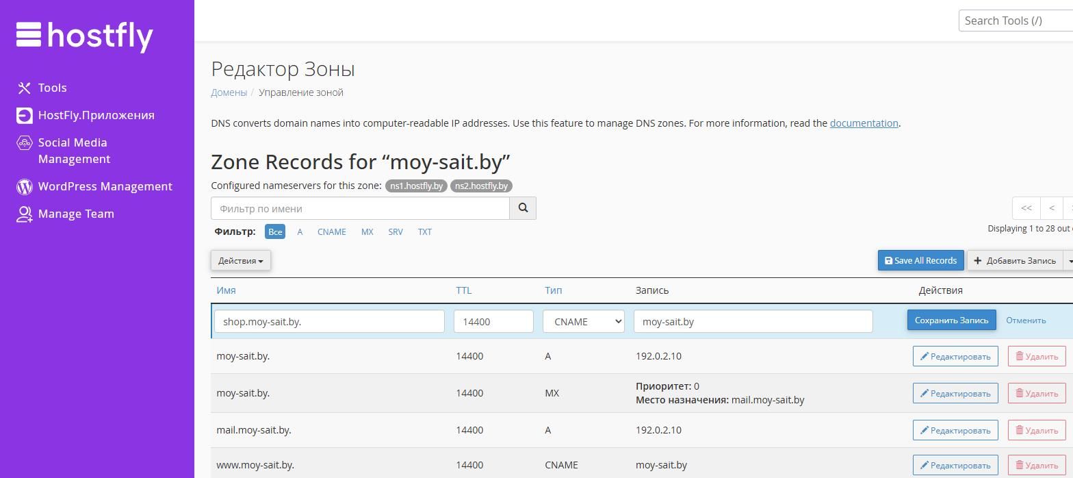
Task: Click Save All Records button
Action: click(921, 260)
